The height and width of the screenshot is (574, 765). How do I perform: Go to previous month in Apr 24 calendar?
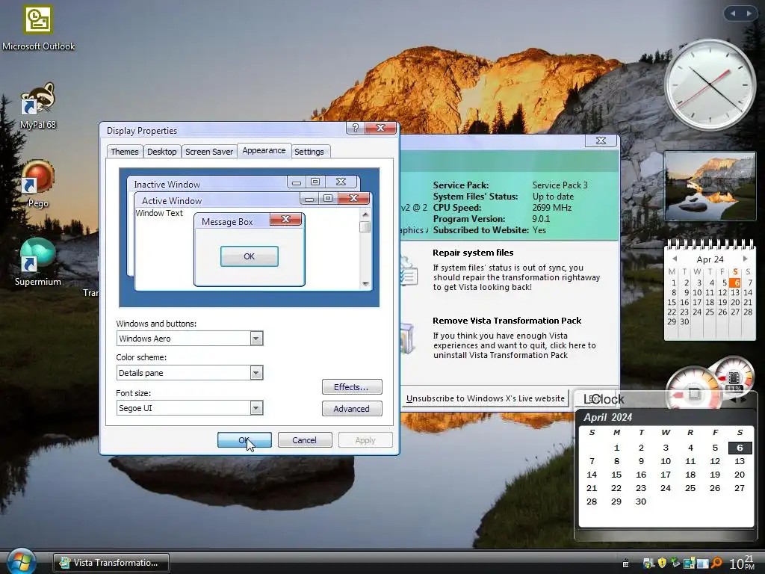pos(675,259)
